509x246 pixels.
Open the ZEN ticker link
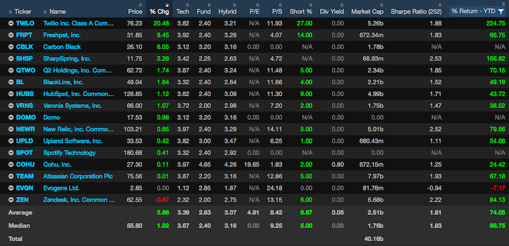(x=22, y=200)
